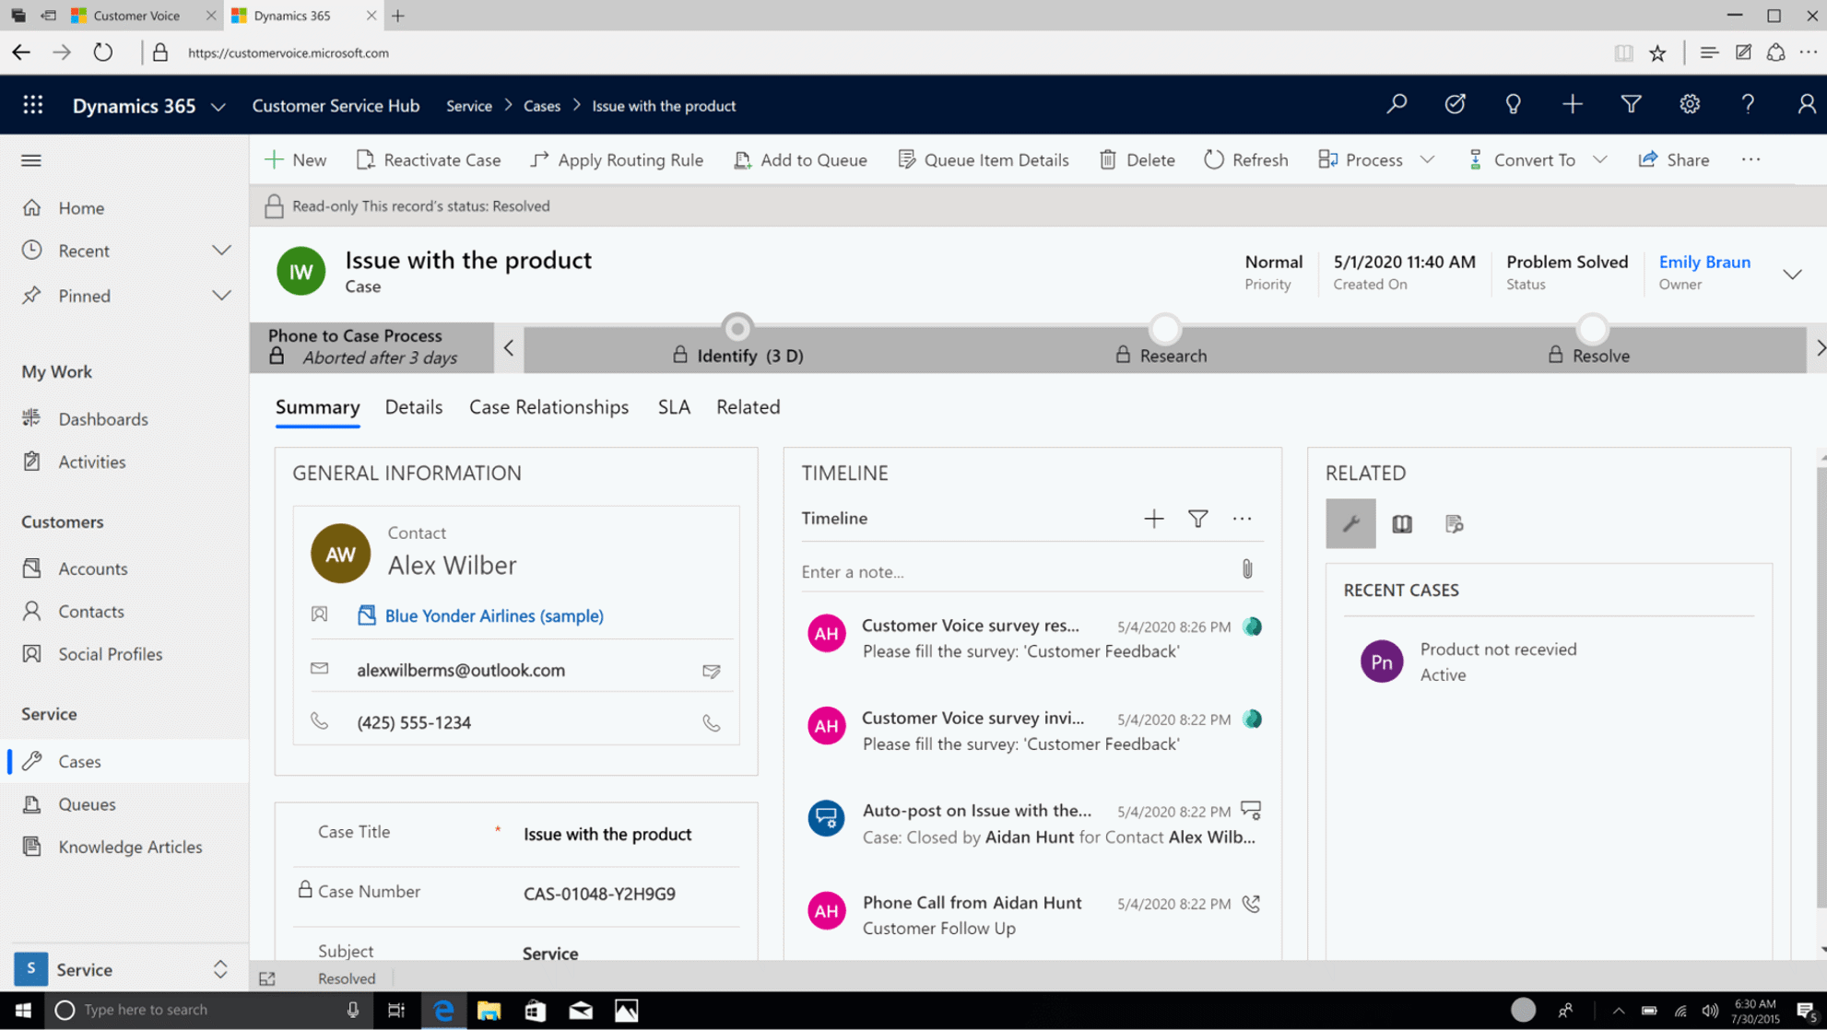The width and height of the screenshot is (1827, 1030).
Task: Open the Convert To dropdown arrow
Action: tap(1599, 159)
